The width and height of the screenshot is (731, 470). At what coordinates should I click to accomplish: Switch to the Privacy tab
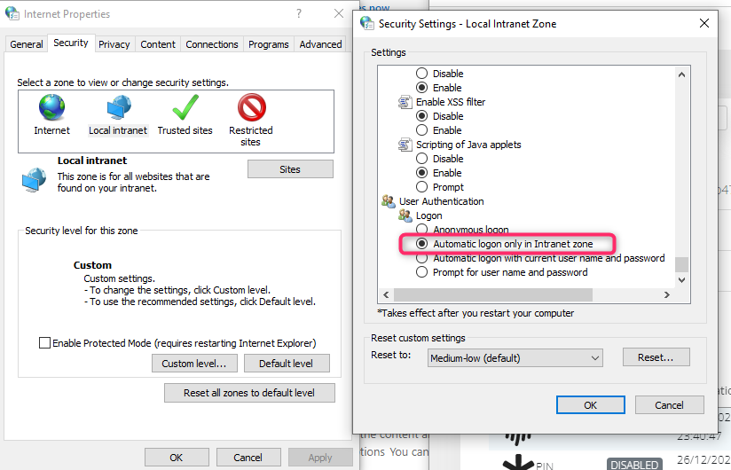pos(114,44)
